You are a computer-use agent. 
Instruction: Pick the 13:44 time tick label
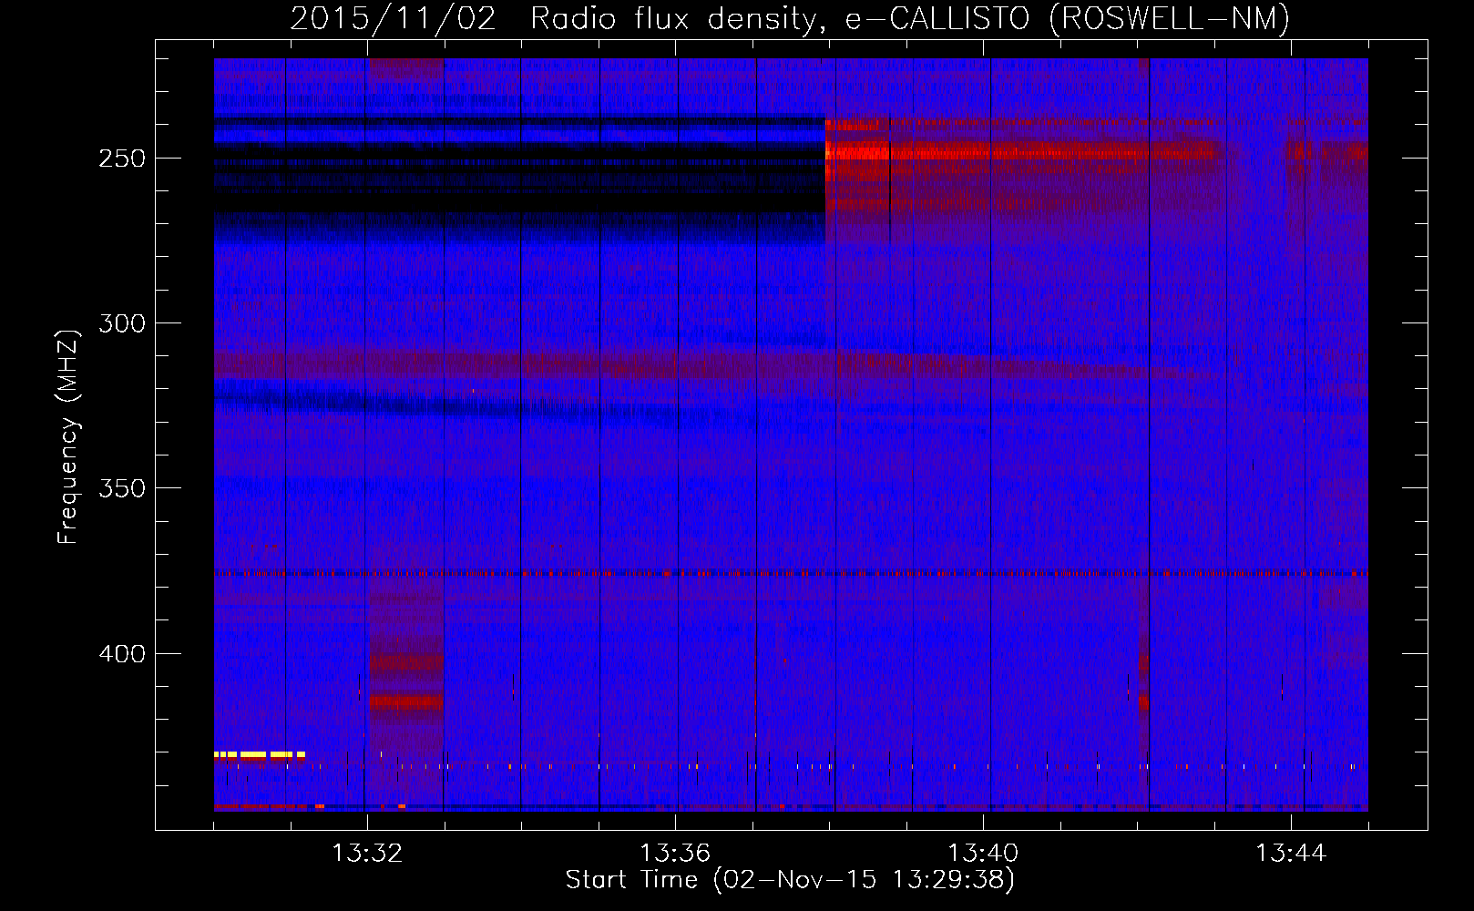[x=1291, y=853]
